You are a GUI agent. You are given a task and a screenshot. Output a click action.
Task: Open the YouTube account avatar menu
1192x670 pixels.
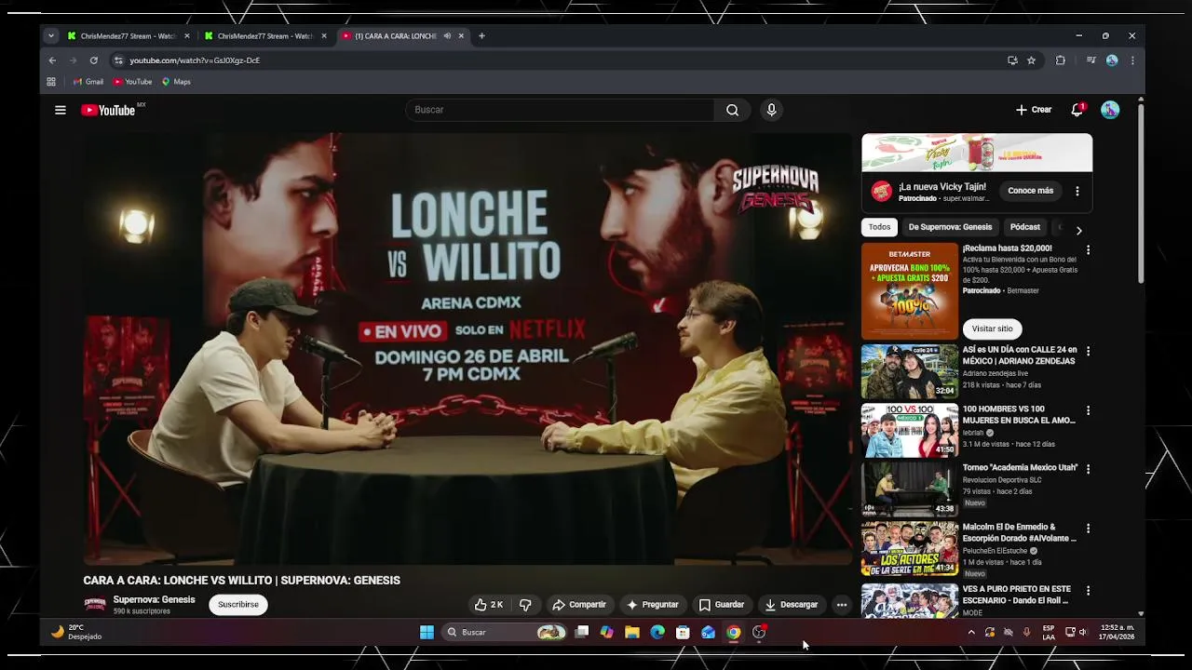coord(1110,110)
